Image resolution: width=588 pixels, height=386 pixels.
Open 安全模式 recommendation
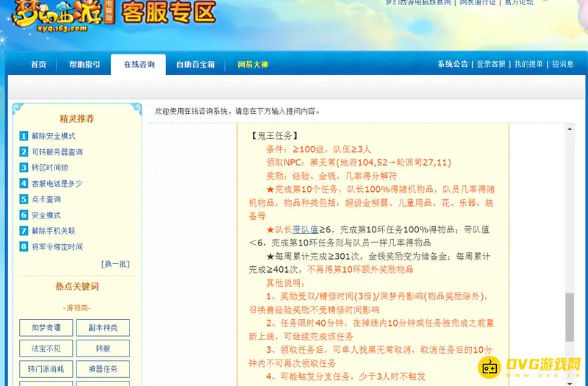[46, 215]
